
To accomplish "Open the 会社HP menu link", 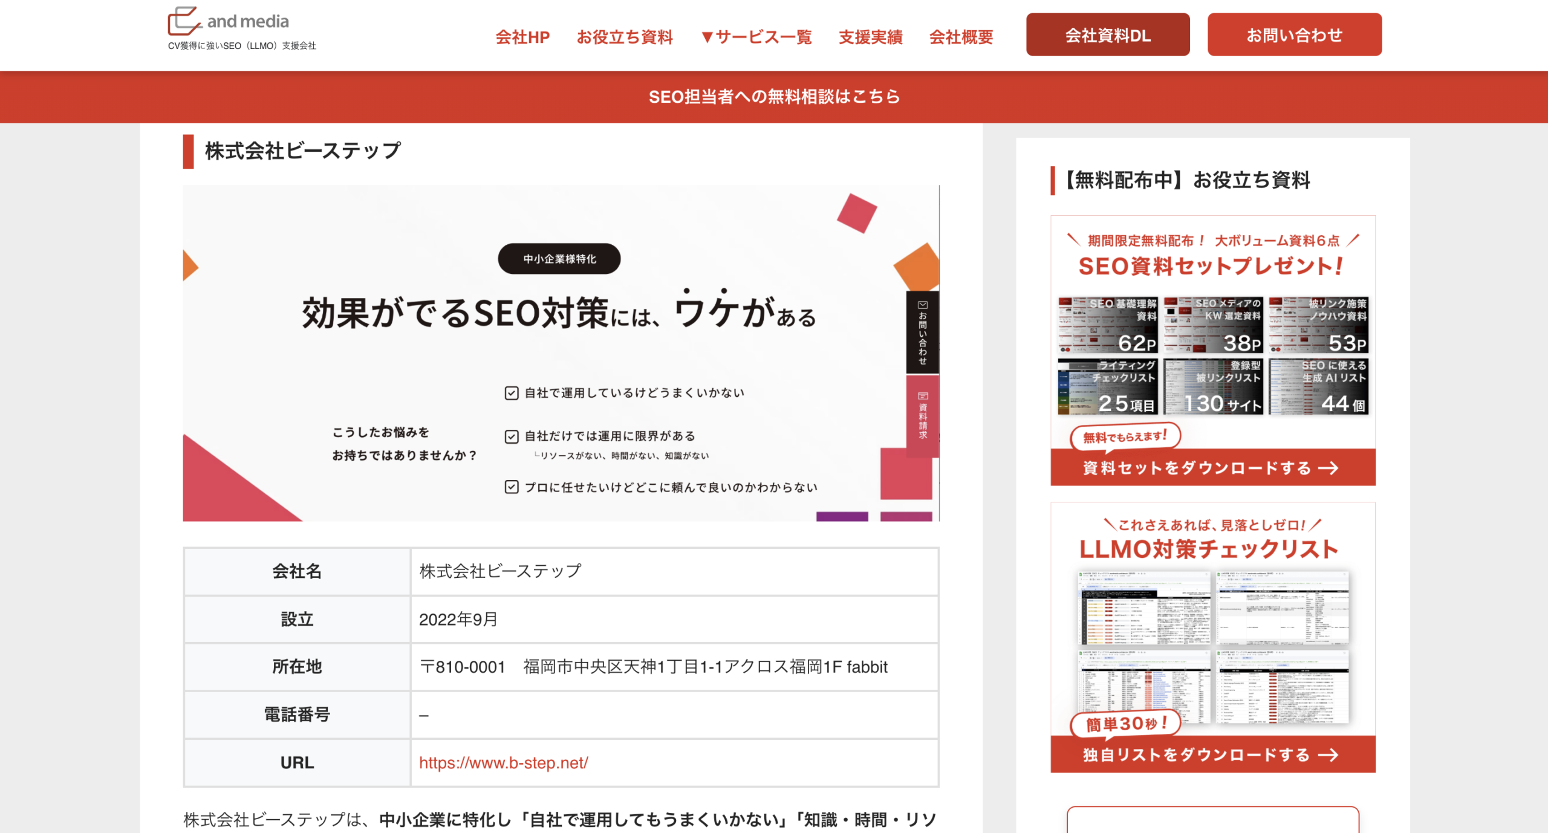I will tap(522, 37).
